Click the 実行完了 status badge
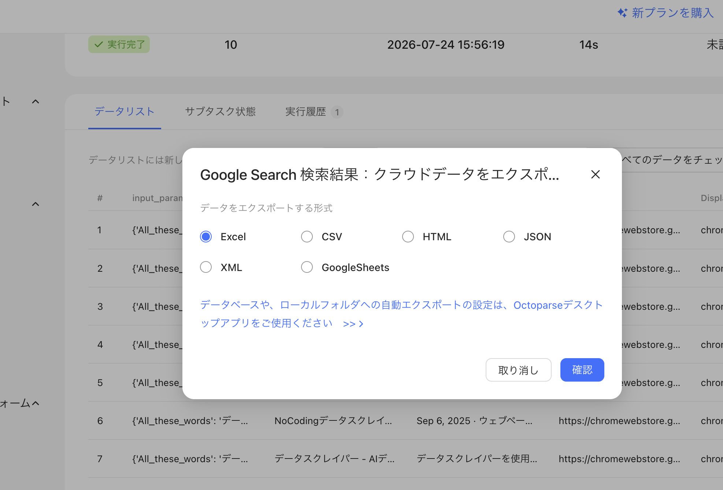The height and width of the screenshot is (490, 723). click(119, 44)
